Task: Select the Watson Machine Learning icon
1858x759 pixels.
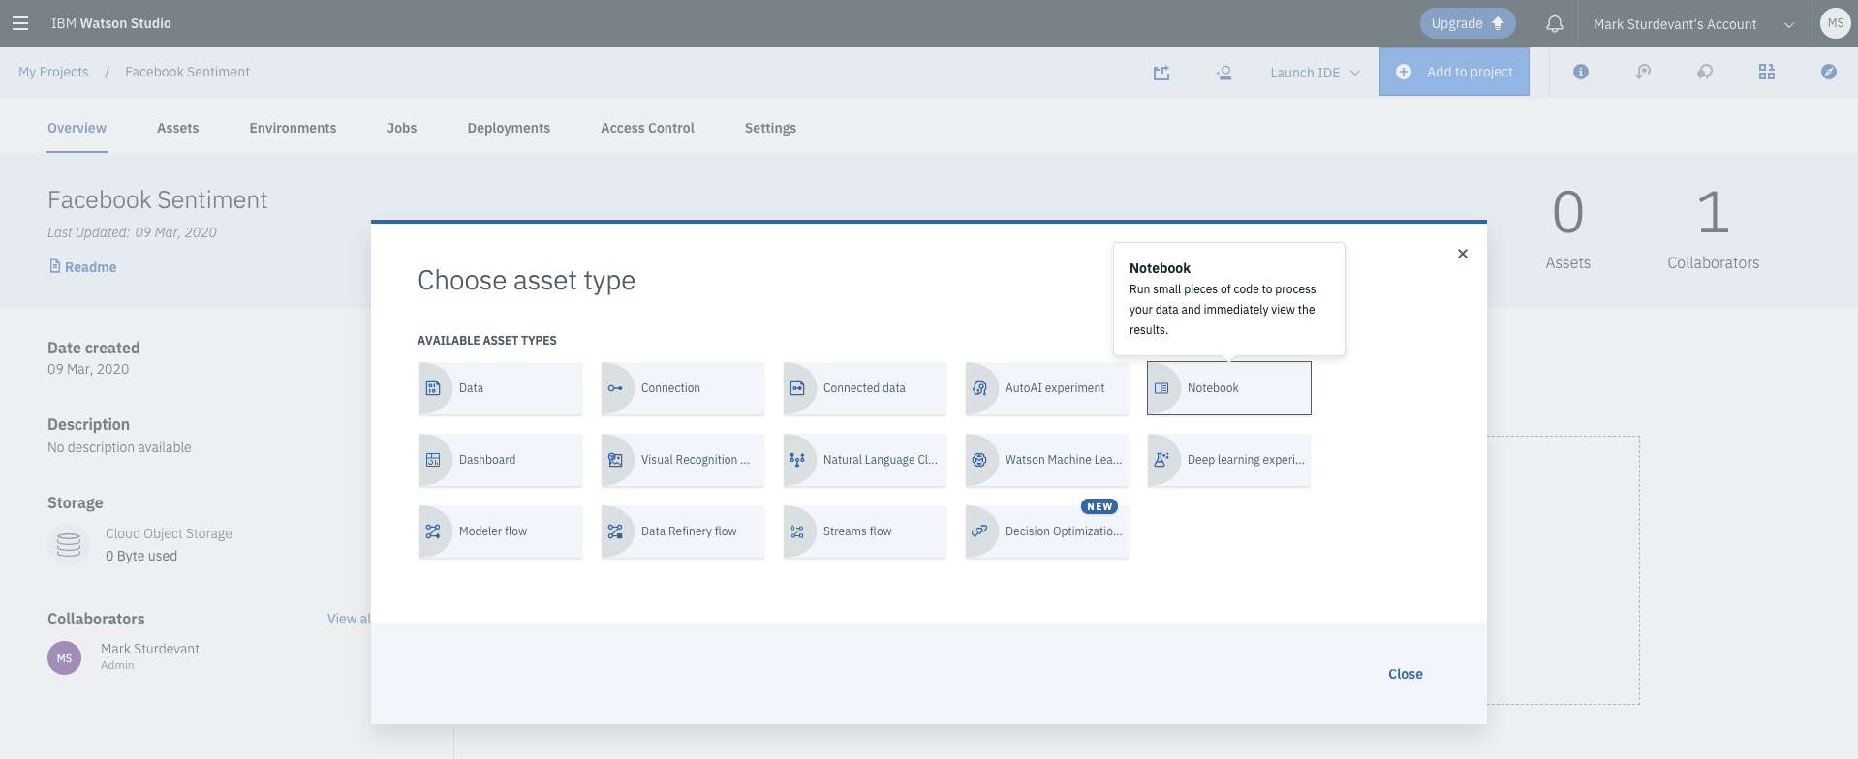Action: pyautogui.click(x=979, y=460)
